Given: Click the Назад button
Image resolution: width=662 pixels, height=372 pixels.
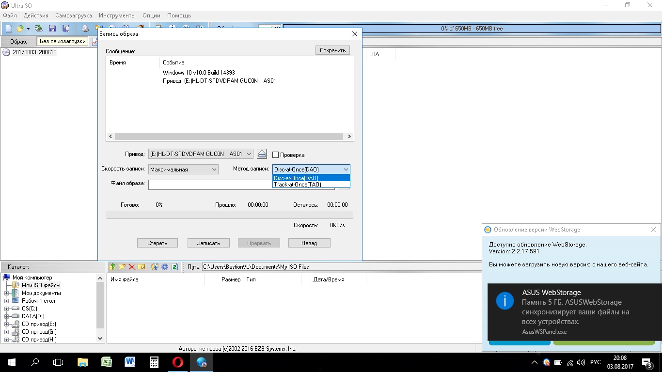Looking at the screenshot, I should point(309,243).
